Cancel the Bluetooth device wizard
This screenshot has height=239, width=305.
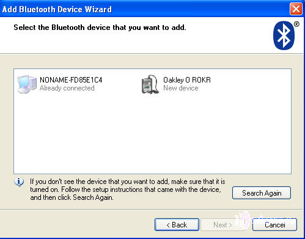click(274, 225)
